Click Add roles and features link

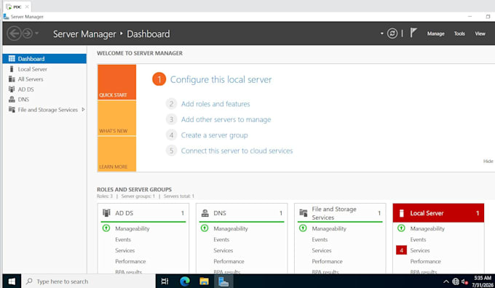215,104
